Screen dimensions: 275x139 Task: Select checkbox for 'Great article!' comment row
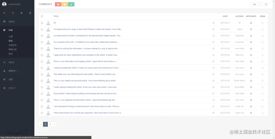(42, 94)
